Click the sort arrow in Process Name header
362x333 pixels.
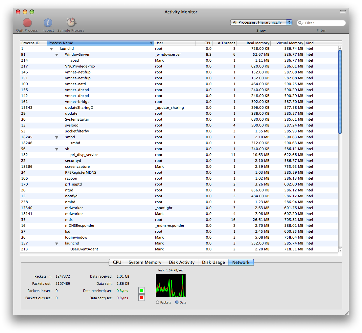(x=151, y=43)
